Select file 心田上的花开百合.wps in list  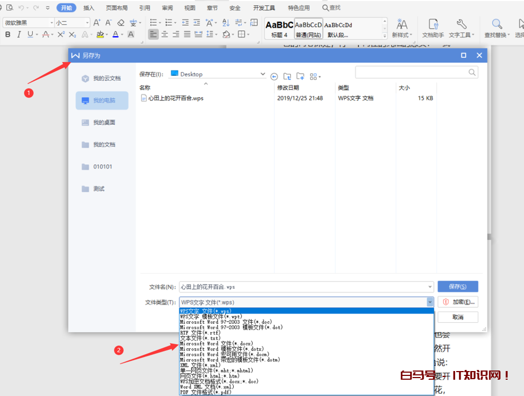click(x=176, y=98)
